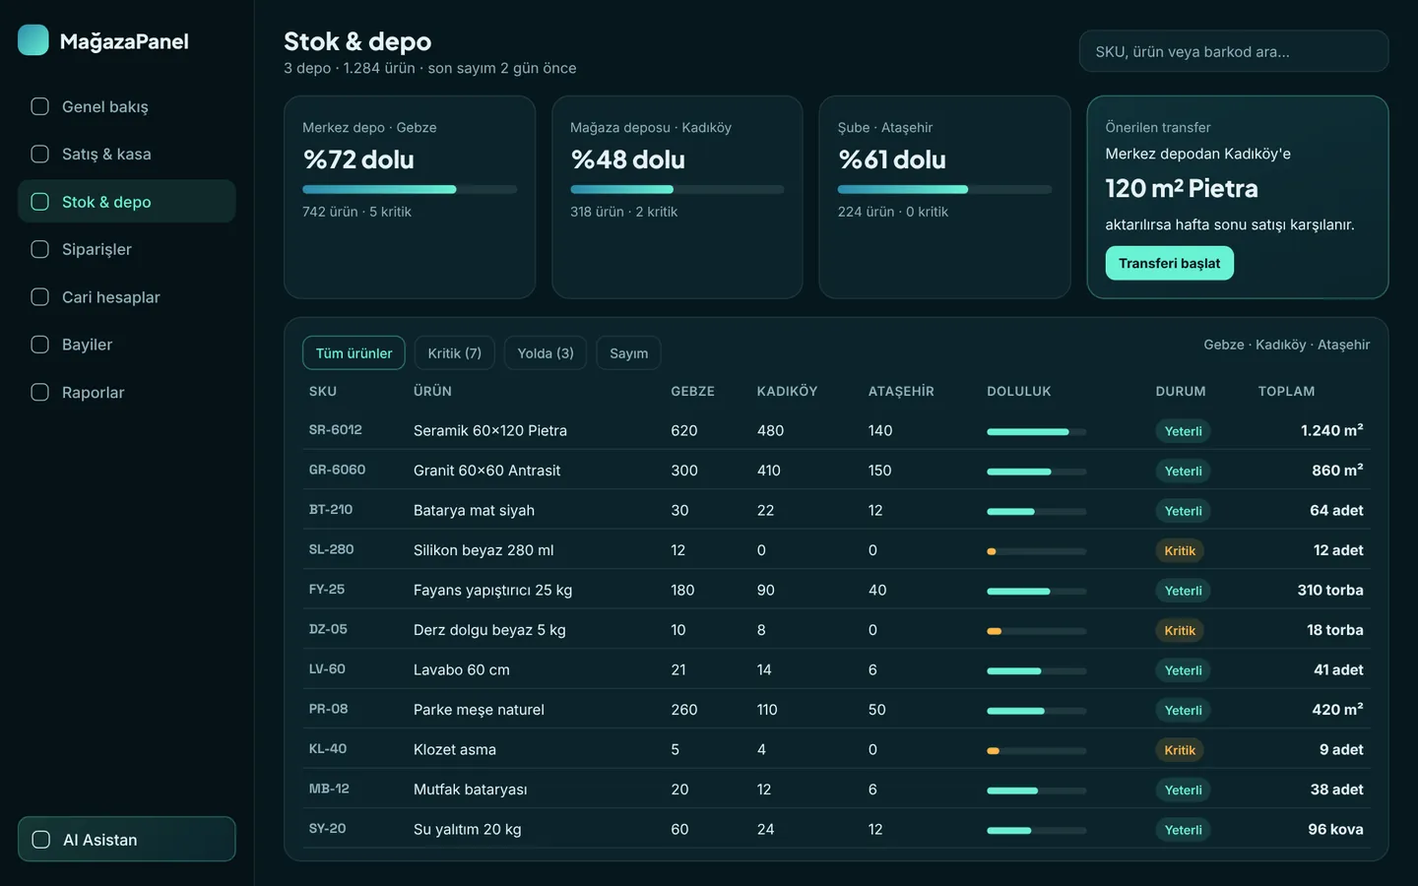Viewport: 1418px width, 886px height.
Task: Click the Kritik badge for Klozet asma
Action: pyautogui.click(x=1180, y=750)
